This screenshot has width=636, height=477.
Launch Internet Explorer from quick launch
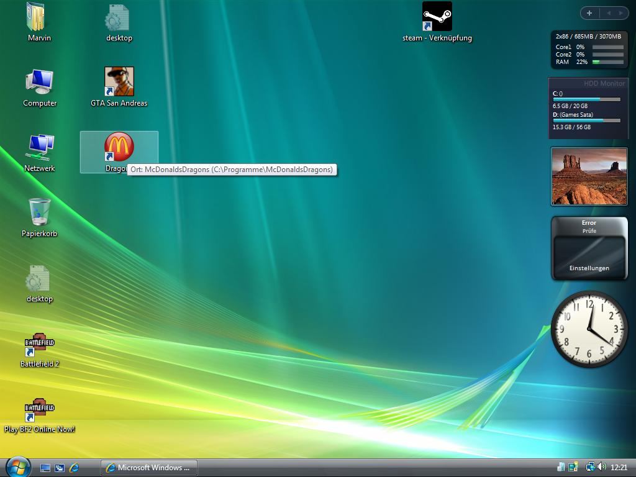point(74,468)
